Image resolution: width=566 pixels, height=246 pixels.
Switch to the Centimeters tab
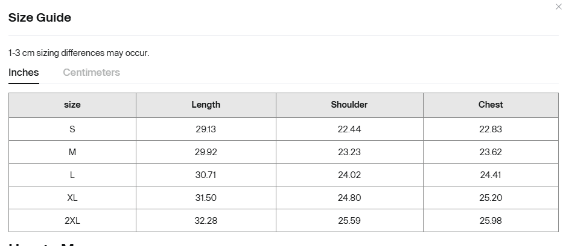(x=91, y=72)
